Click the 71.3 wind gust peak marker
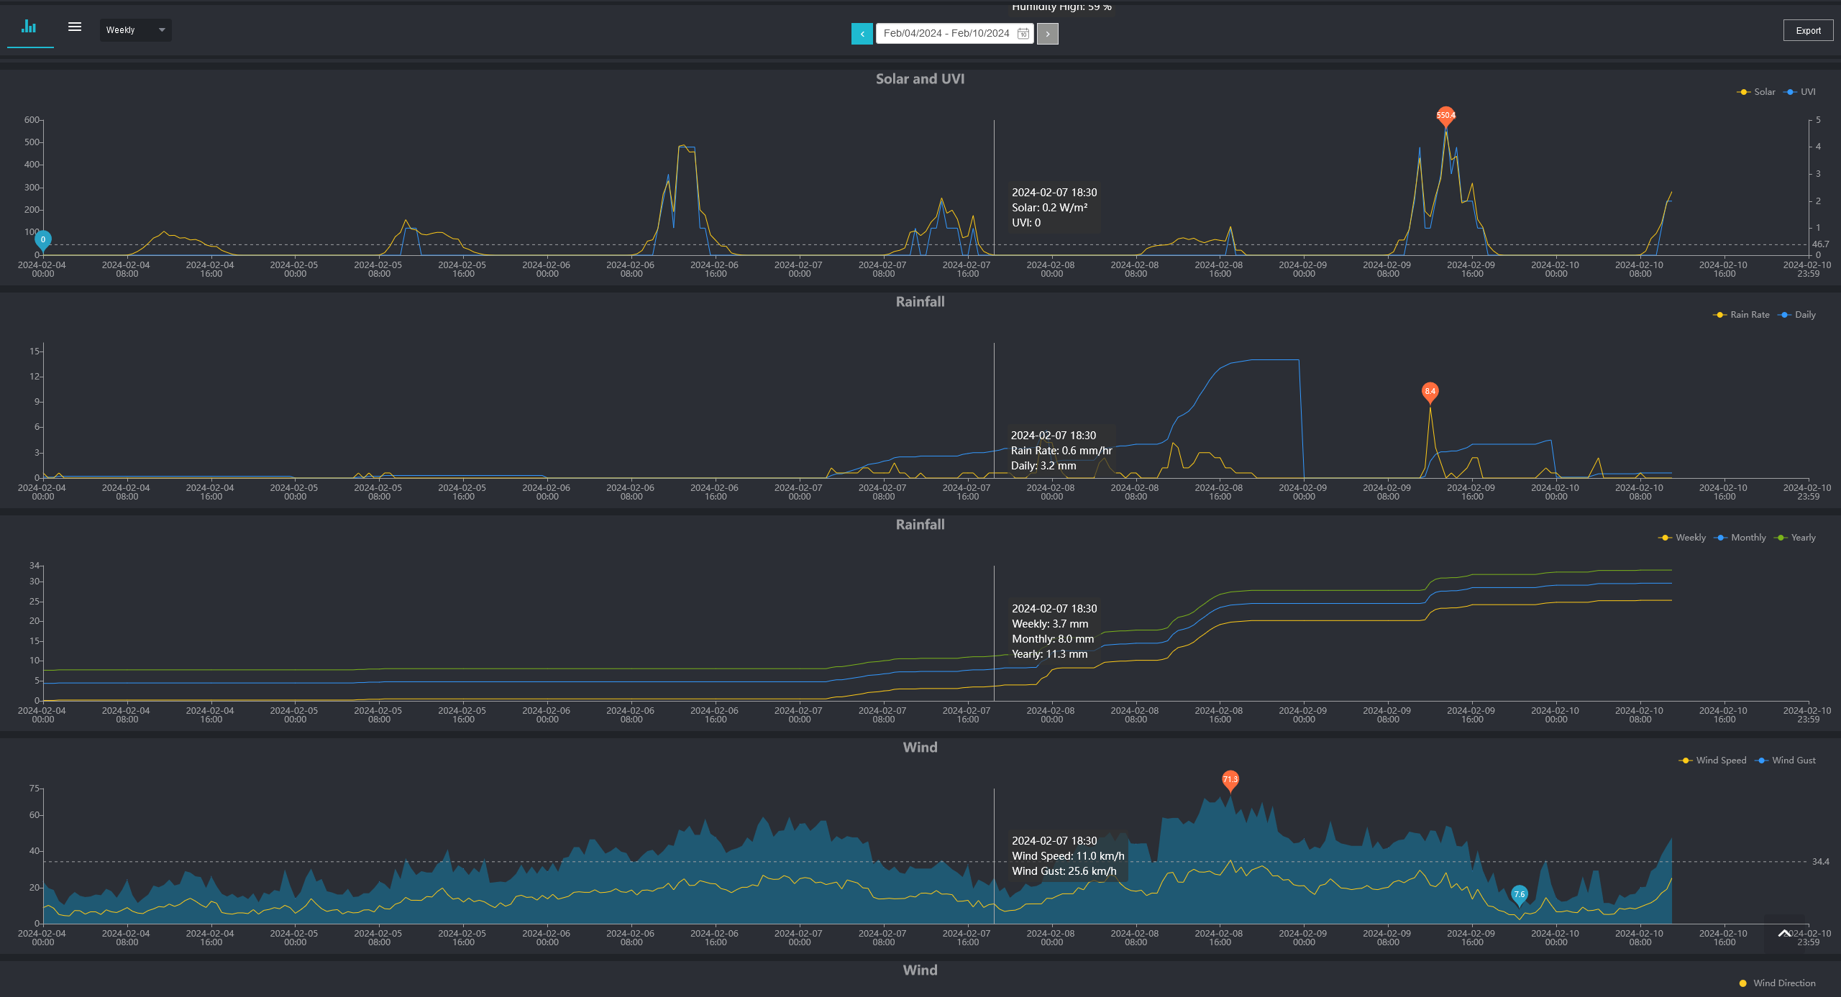The width and height of the screenshot is (1841, 997). pyautogui.click(x=1230, y=779)
